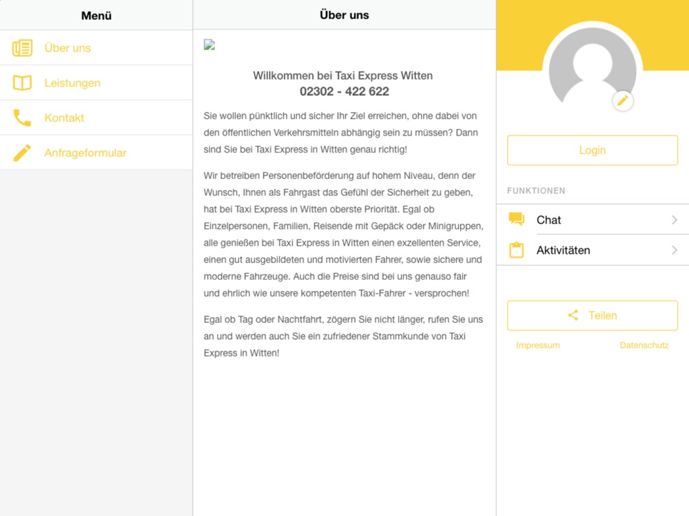Screen dimensions: 689x516
Task: Click the Über uns page title header
Action: [344, 15]
